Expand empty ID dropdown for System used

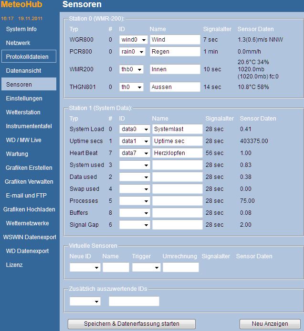point(134,165)
